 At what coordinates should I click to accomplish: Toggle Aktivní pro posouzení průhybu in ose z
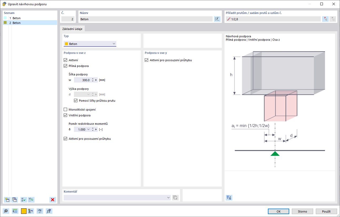[x=66, y=139]
